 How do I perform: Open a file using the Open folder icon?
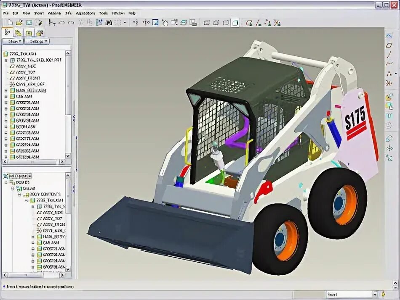[x=19, y=23]
